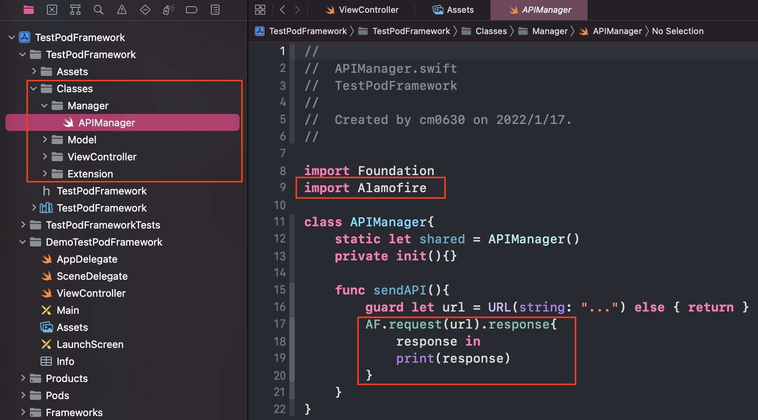Open the Breakpoint navigator
This screenshot has height=420, width=758.
(192, 10)
